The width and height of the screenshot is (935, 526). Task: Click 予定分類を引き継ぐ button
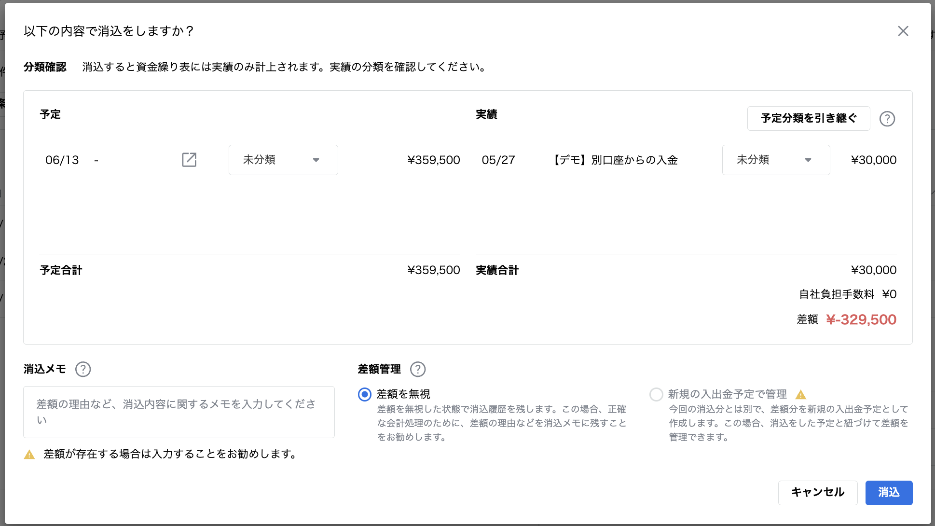(x=809, y=118)
